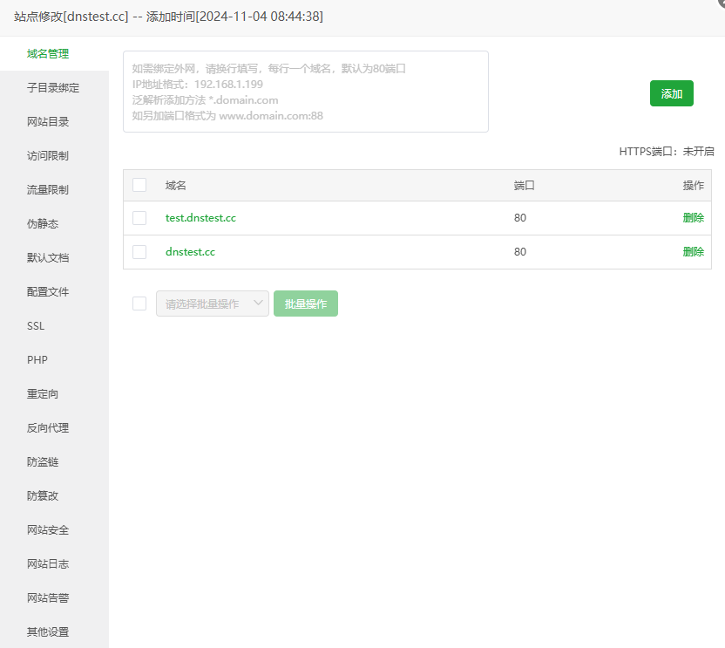
Task: Delete the test.dnstest.cc domain
Action: point(693,218)
